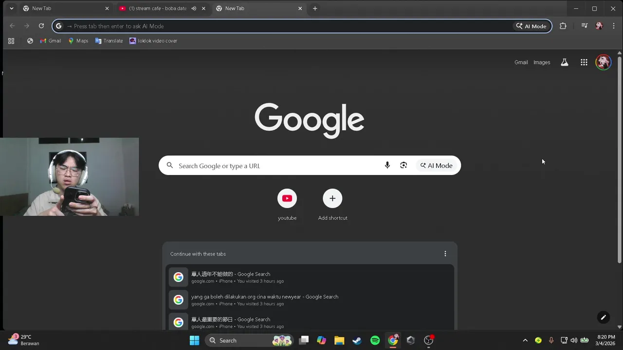Search by image with Lens icon
This screenshot has width=623, height=350.
tap(403, 165)
